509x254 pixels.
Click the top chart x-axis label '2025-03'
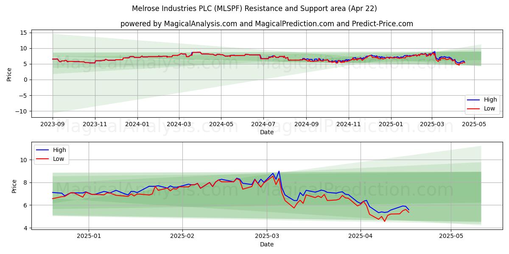431,125
